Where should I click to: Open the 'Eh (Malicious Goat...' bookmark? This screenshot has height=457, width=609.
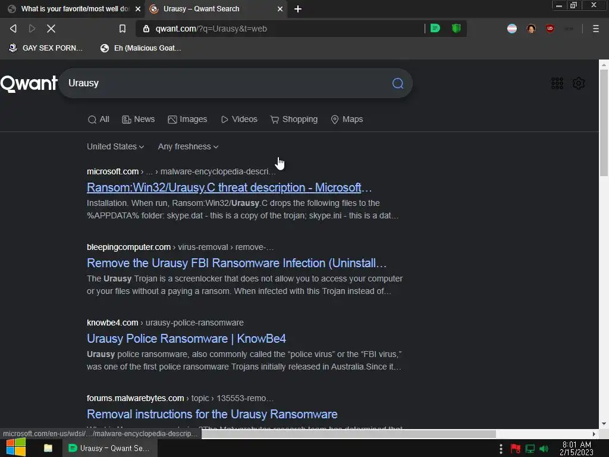140,48
